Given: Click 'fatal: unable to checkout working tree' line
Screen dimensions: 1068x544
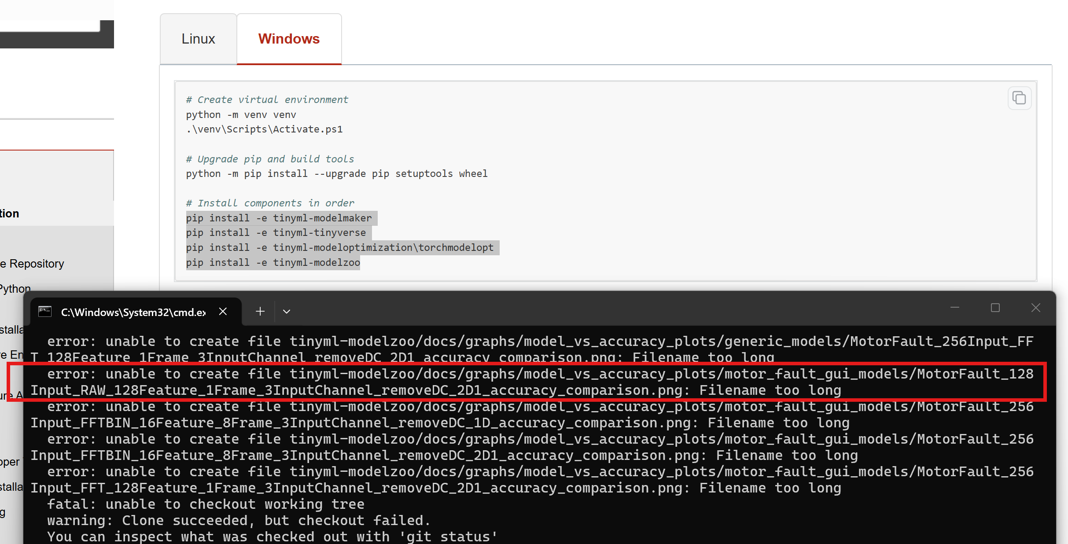Looking at the screenshot, I should coord(206,504).
